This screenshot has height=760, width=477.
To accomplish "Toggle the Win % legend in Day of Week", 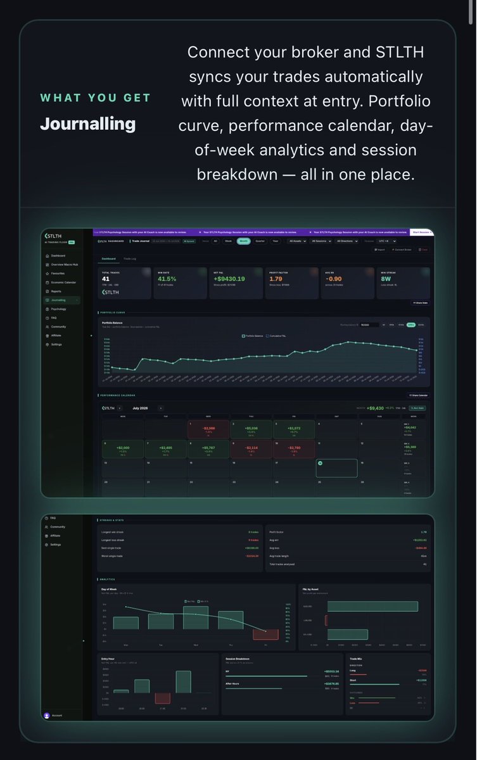I will pyautogui.click(x=198, y=602).
